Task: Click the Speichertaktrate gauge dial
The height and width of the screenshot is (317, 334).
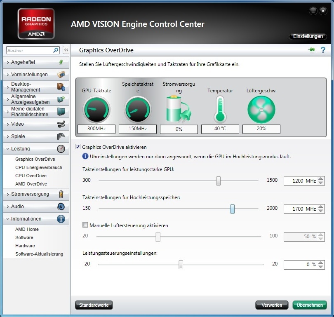Action: [138, 109]
